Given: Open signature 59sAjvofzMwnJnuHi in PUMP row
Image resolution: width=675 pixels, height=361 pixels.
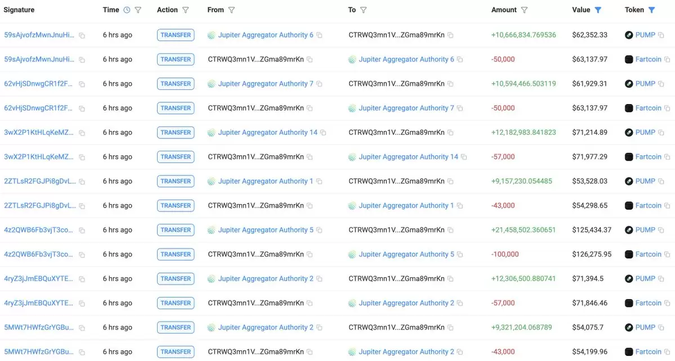Looking at the screenshot, I should (x=39, y=35).
